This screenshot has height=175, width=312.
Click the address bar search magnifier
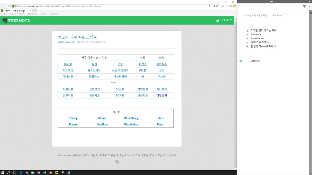[209, 6]
